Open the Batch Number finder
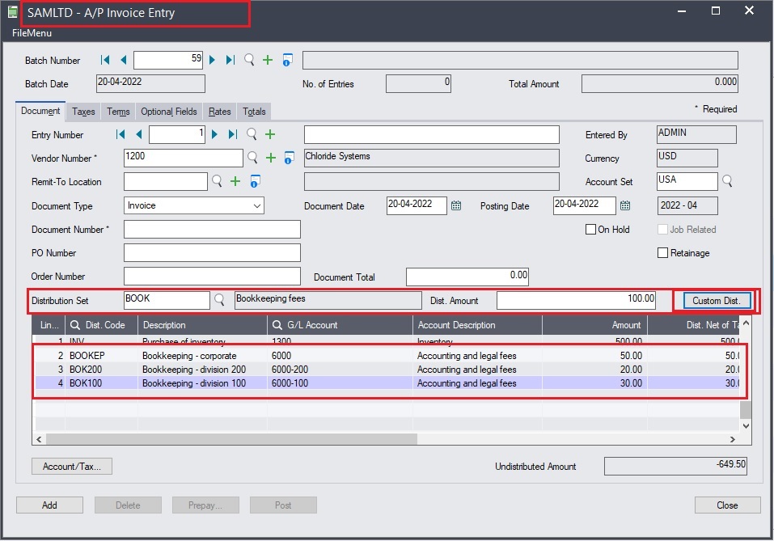The image size is (774, 541). [x=249, y=60]
